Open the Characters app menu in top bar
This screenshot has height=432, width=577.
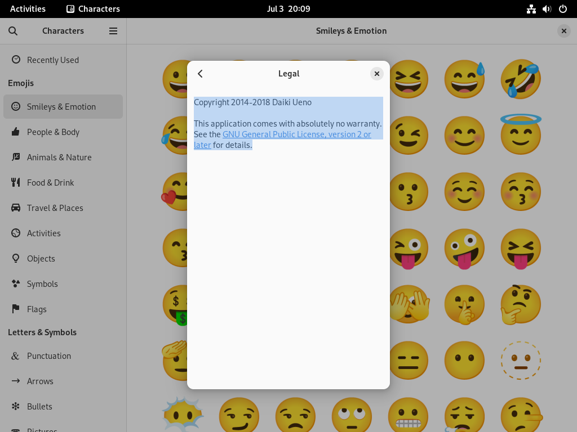tap(93, 9)
